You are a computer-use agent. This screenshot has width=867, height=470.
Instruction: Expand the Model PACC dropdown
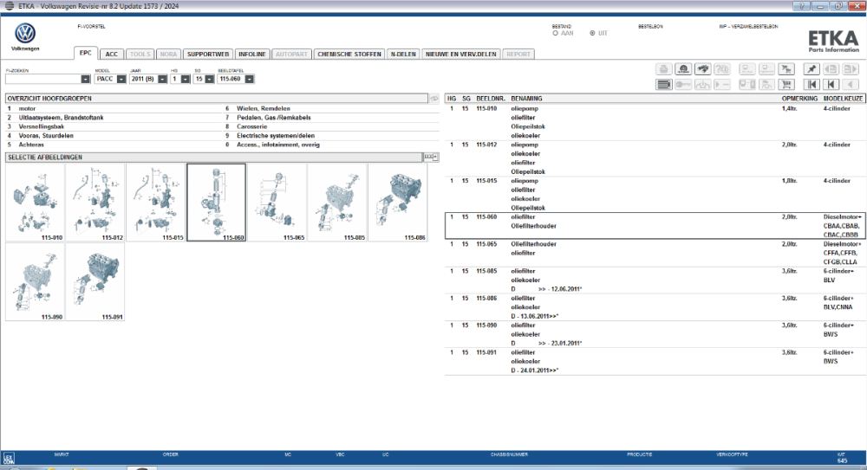pyautogui.click(x=121, y=80)
